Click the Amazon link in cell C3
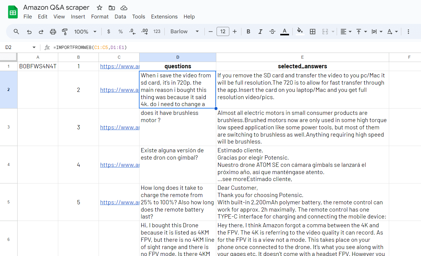This screenshot has height=256, width=421. tap(120, 127)
